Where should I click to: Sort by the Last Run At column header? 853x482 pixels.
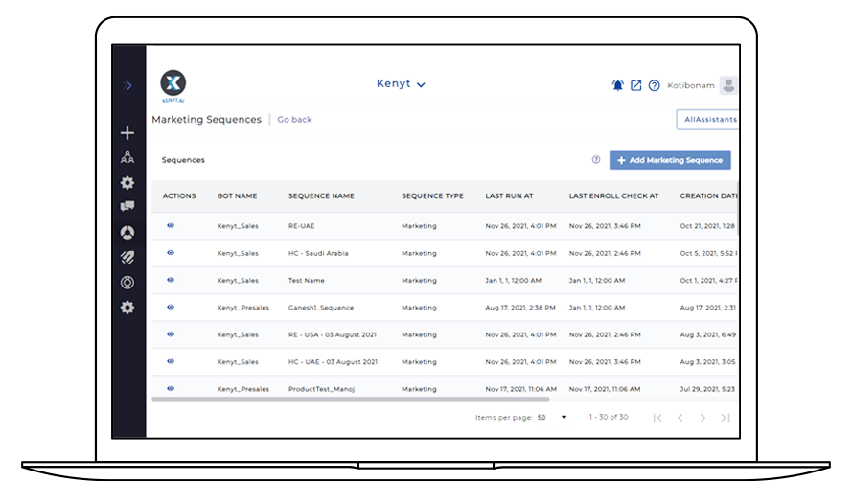pyautogui.click(x=509, y=196)
